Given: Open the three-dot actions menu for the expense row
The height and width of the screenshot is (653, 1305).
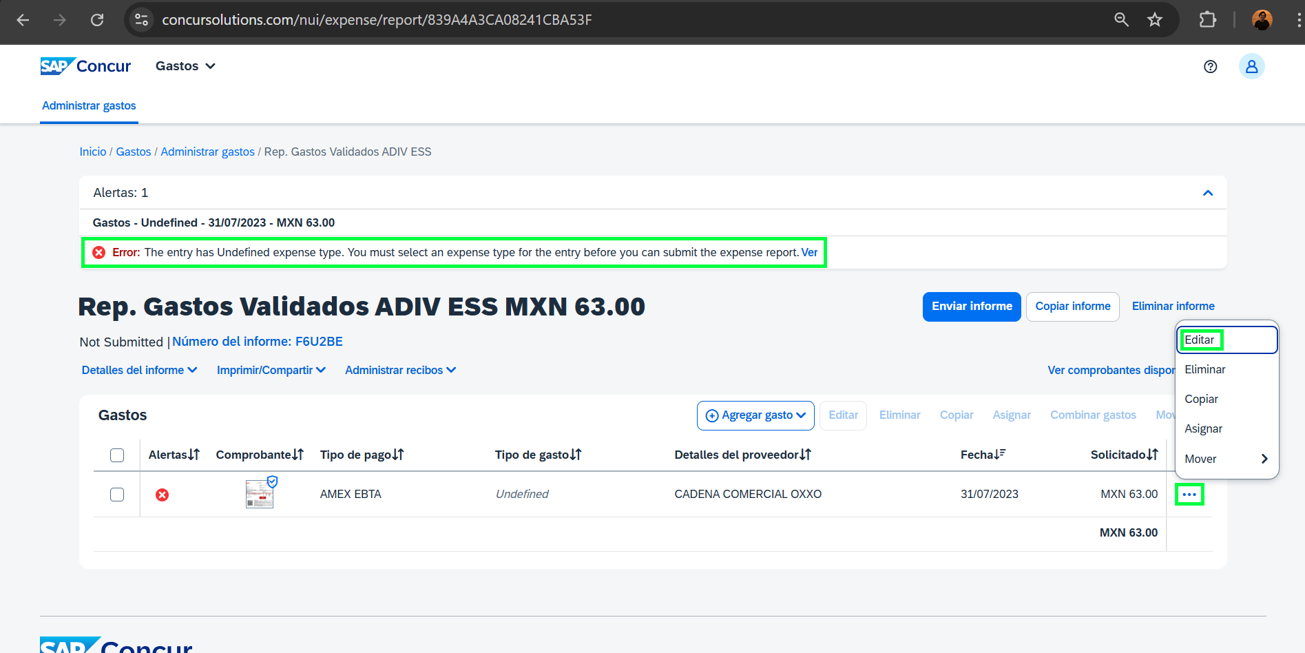Looking at the screenshot, I should click(x=1189, y=495).
